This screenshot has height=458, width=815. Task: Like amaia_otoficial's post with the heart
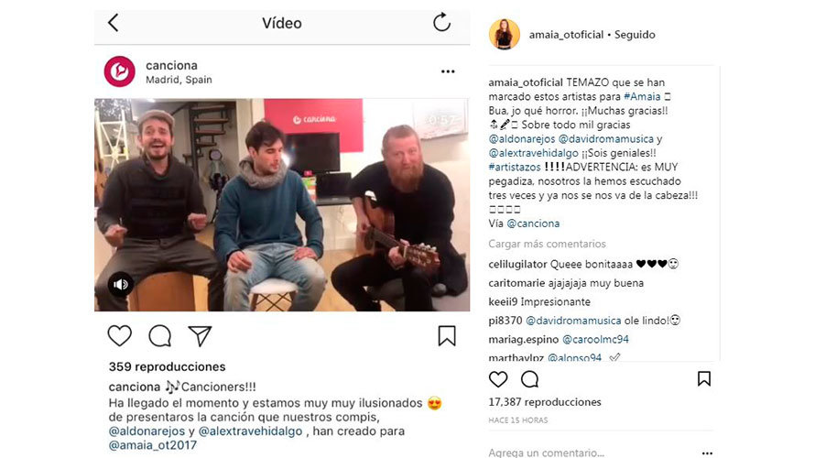(498, 379)
